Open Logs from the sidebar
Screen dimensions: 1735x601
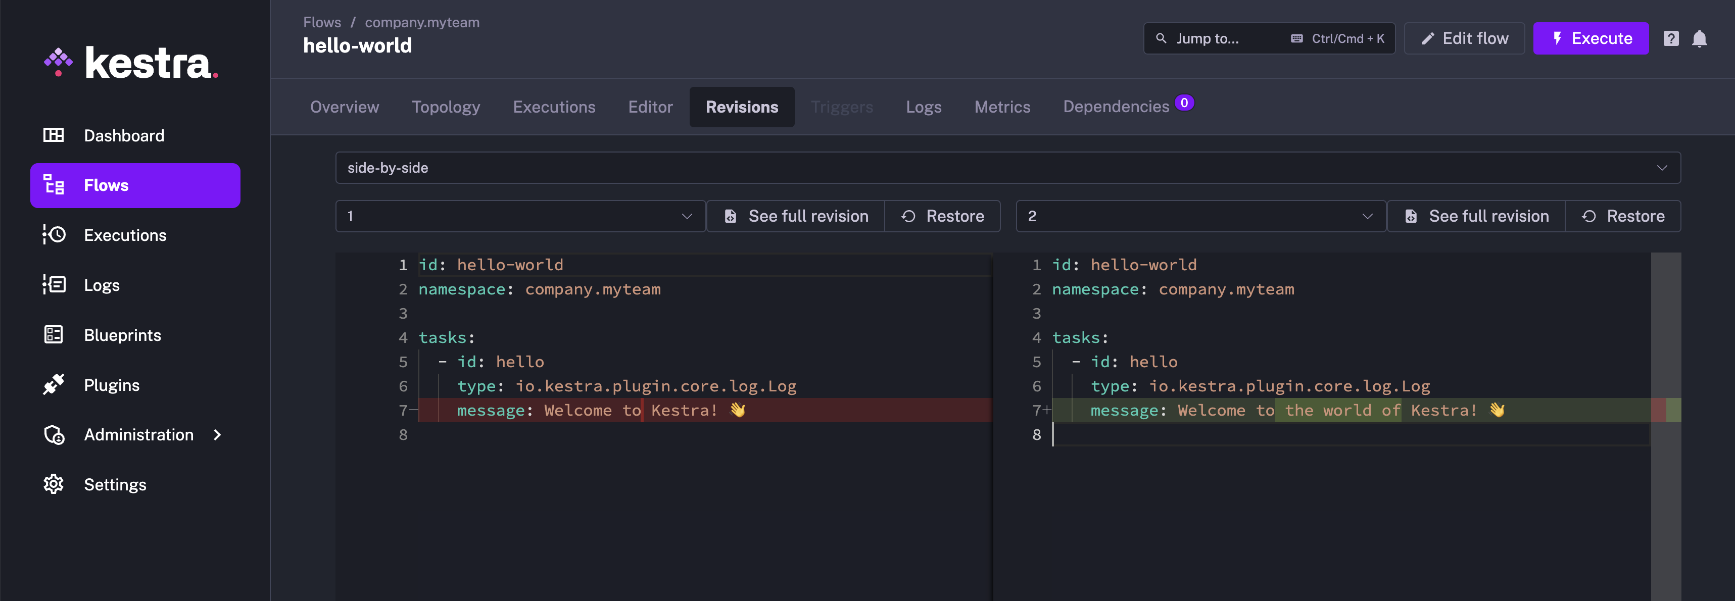coord(102,285)
